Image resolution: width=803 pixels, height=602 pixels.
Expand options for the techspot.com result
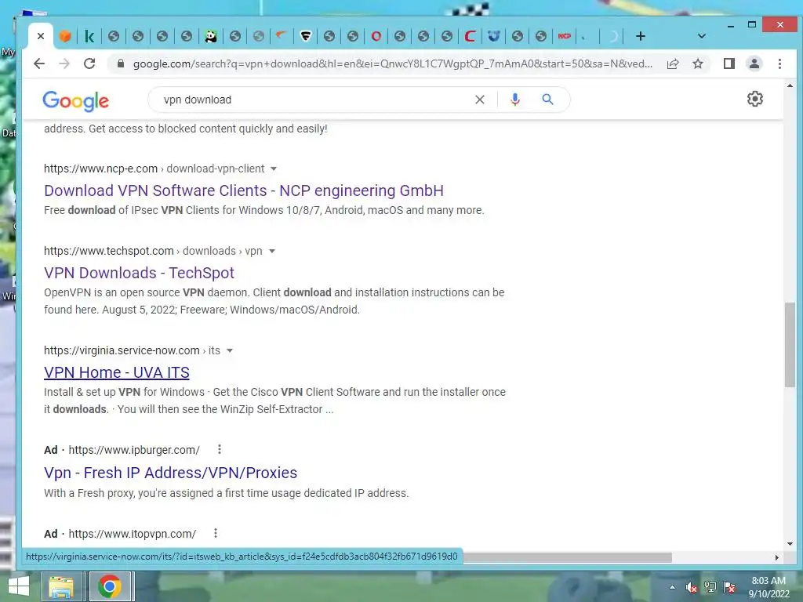(272, 252)
